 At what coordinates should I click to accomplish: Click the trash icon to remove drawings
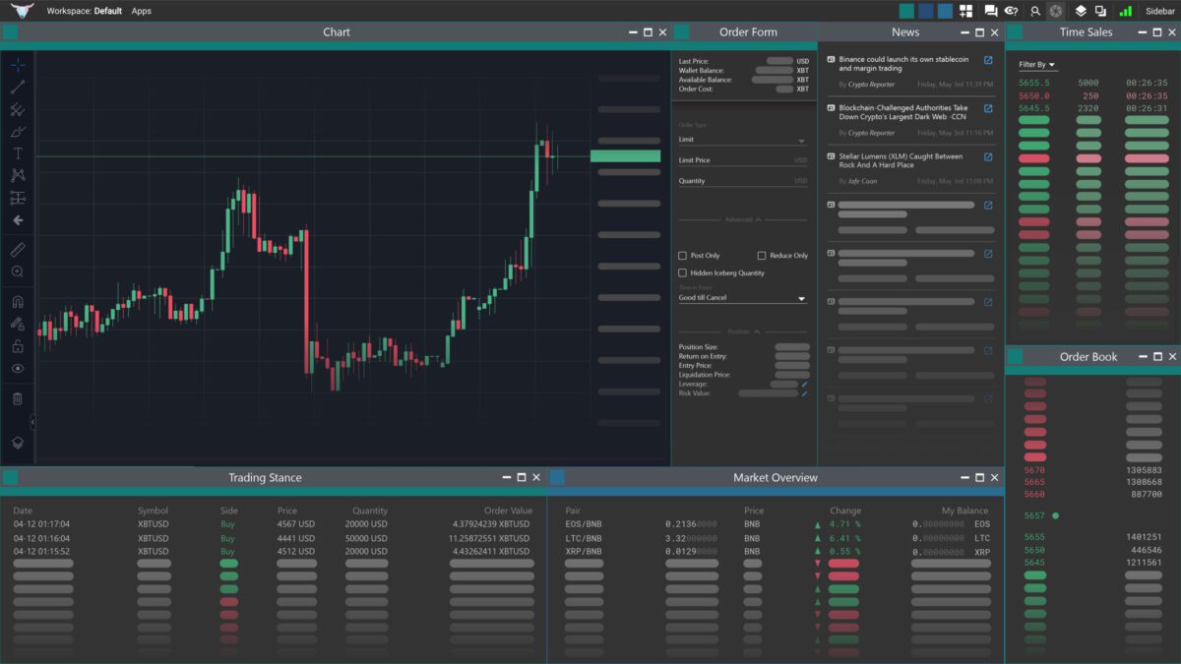tap(18, 396)
